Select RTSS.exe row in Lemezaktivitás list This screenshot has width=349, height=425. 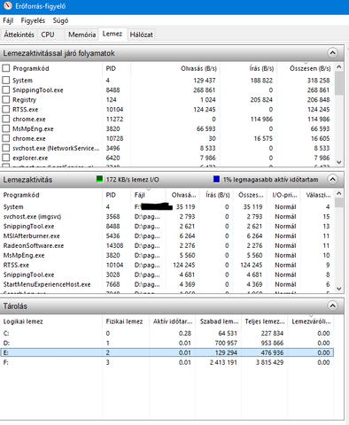(x=167, y=265)
